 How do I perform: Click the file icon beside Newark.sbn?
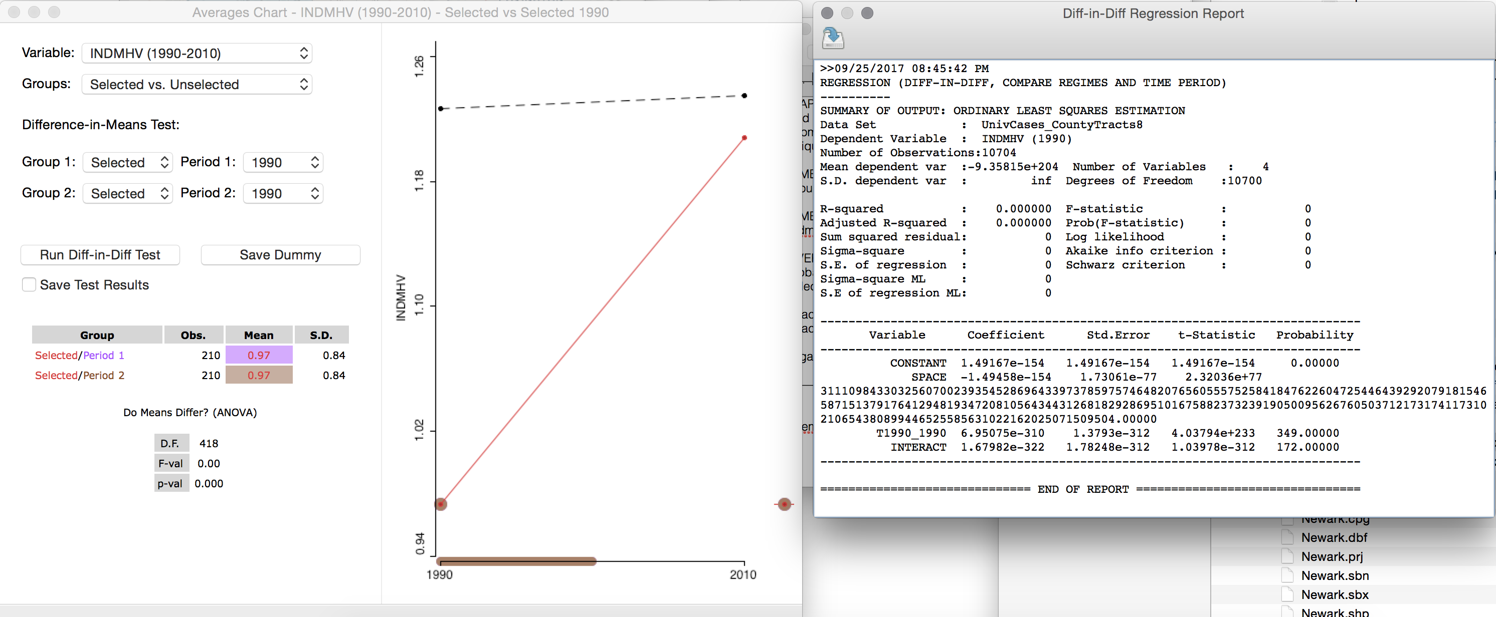tap(1288, 574)
